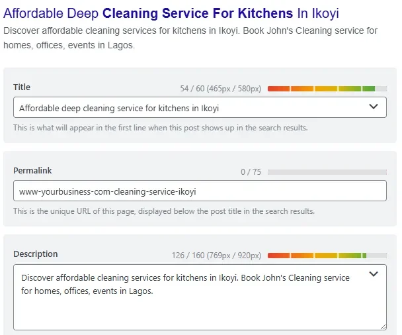Click the help text below the Permalink field
402x335 pixels.
click(163, 211)
